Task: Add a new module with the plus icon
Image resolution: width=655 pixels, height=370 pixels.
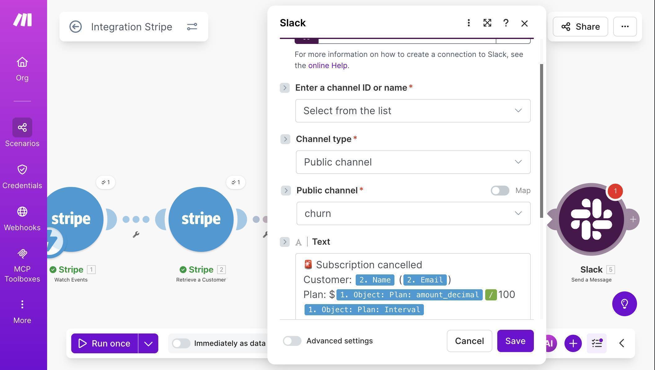Action: (573, 343)
